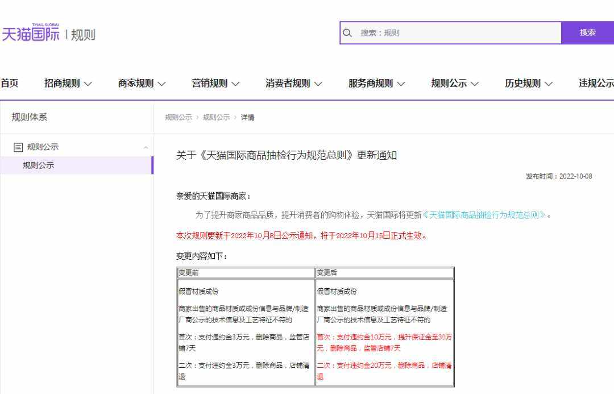This screenshot has width=614, height=394.
Task: Click the second 规则公示 breadcrumb link
Action: click(x=216, y=117)
